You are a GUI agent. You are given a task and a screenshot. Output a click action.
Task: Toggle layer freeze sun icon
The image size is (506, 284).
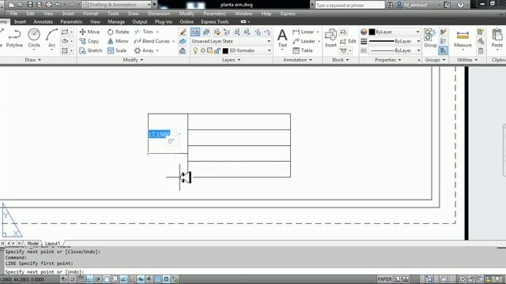point(202,50)
